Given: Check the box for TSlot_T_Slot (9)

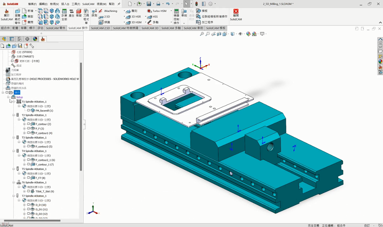Looking at the screenshot, I should click(29, 191).
